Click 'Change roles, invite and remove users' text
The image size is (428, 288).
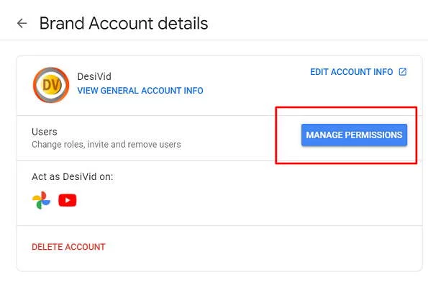tap(106, 144)
